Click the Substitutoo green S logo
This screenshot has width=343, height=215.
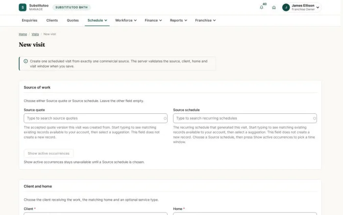[x=23, y=7]
